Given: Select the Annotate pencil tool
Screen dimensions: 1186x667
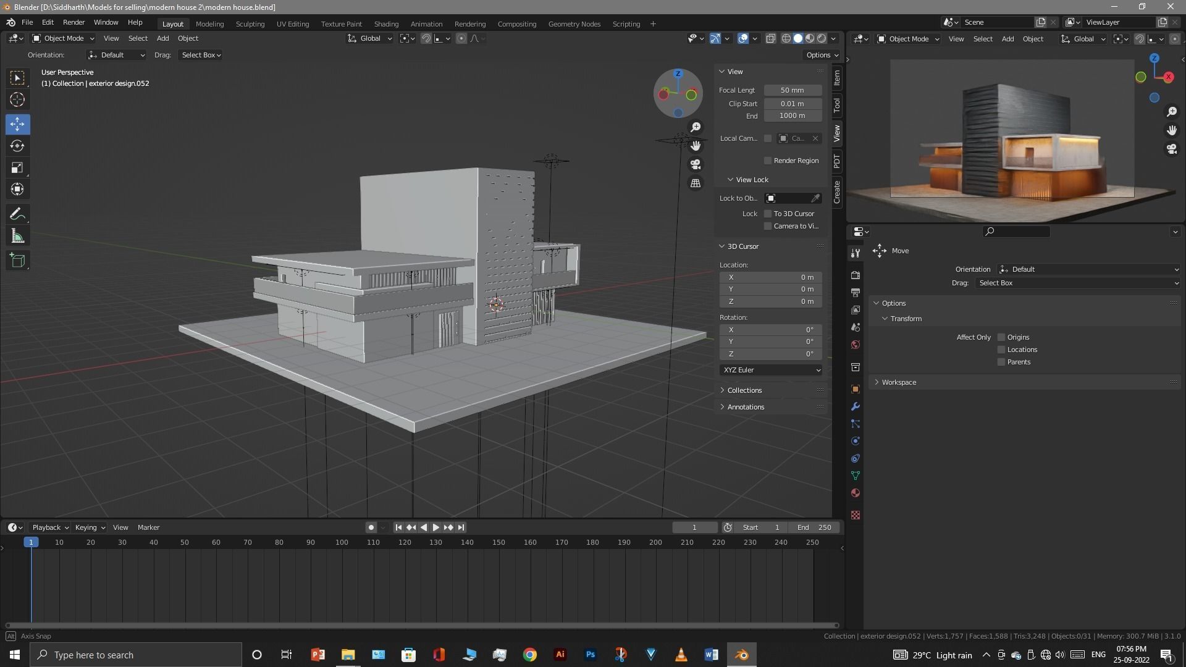Looking at the screenshot, I should coord(17,214).
